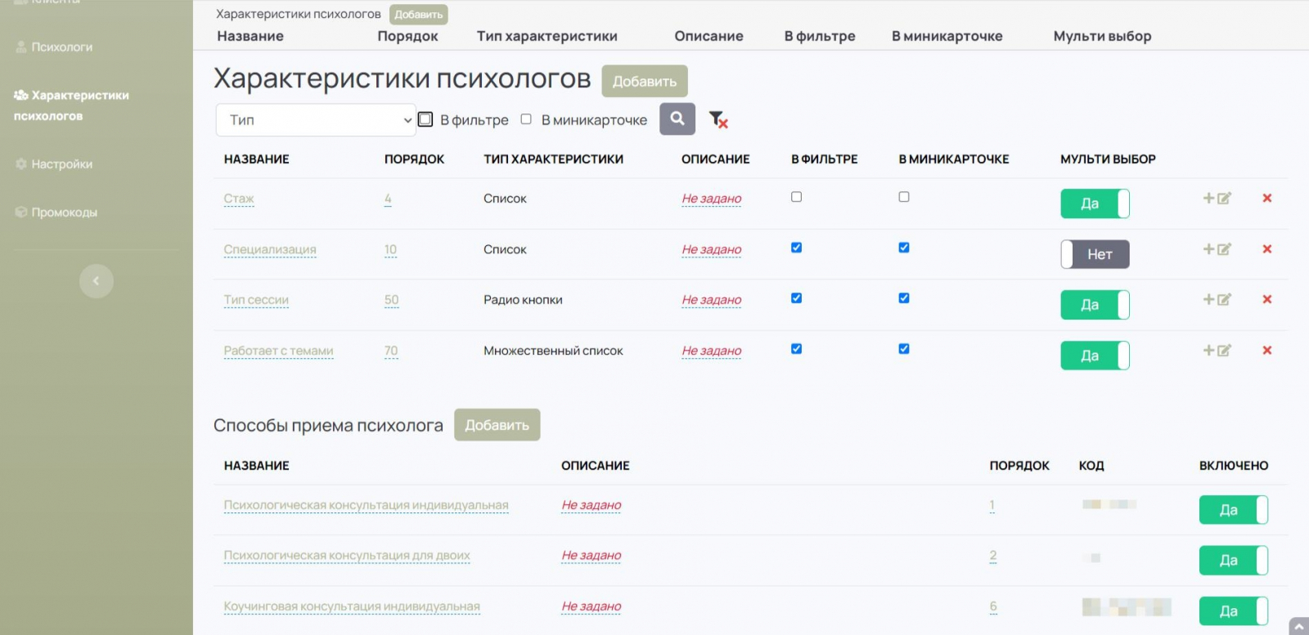Toggle Включено for Психологическая консультация индивидуальная

[1234, 510]
